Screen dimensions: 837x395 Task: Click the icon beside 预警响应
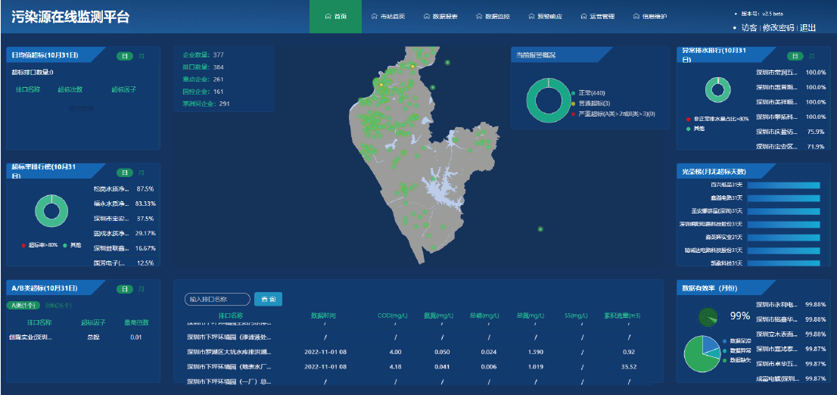tap(531, 16)
